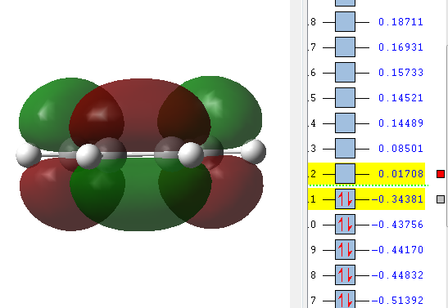Click the grey square marker beside orbital -0.34381
448x308 pixels.
pyautogui.click(x=441, y=199)
